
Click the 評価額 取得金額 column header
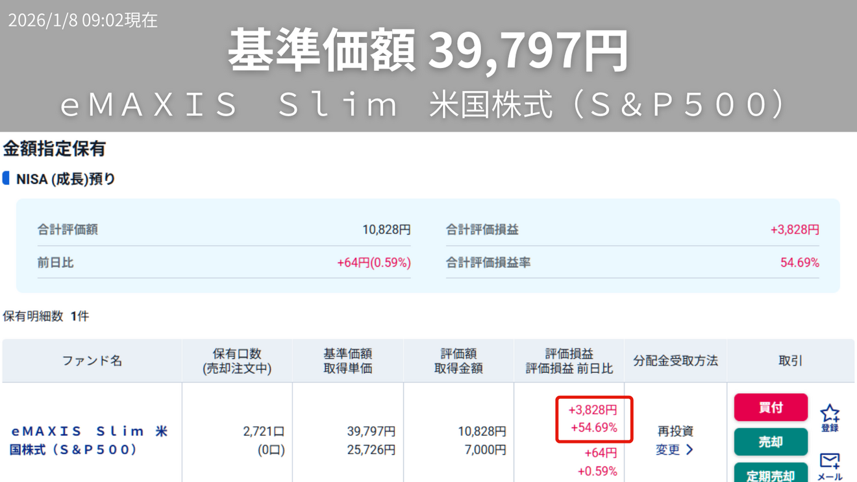click(x=458, y=361)
